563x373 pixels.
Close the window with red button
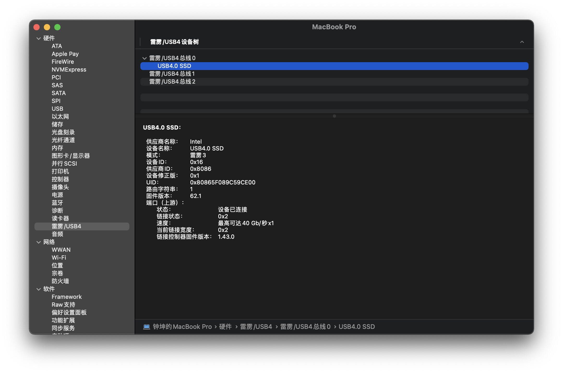(37, 27)
